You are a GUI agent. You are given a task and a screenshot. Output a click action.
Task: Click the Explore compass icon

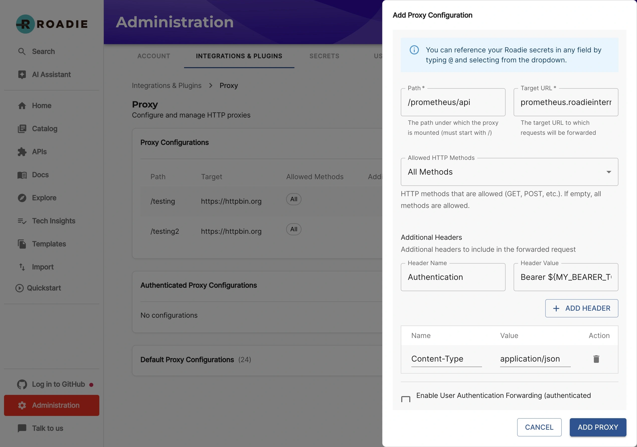[22, 198]
